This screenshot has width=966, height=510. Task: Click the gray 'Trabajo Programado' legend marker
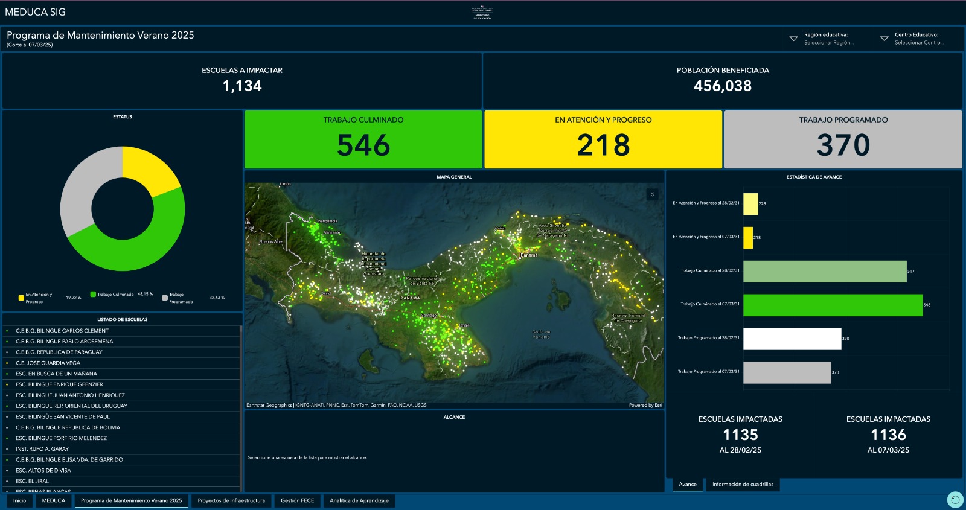click(165, 298)
